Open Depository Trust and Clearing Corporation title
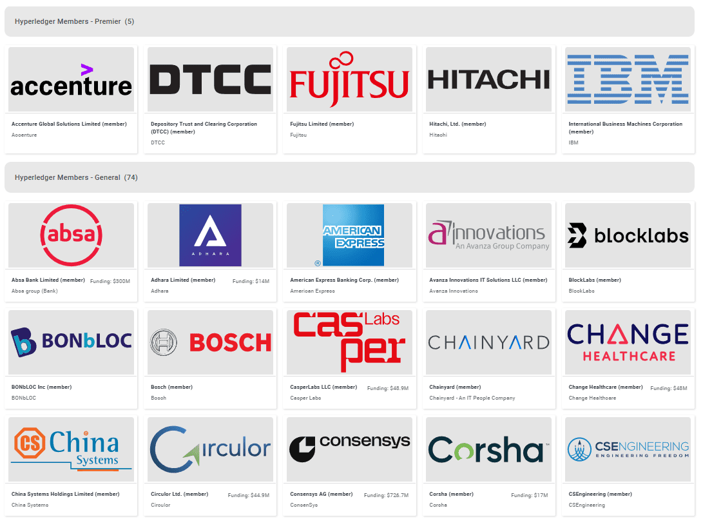 click(x=204, y=128)
